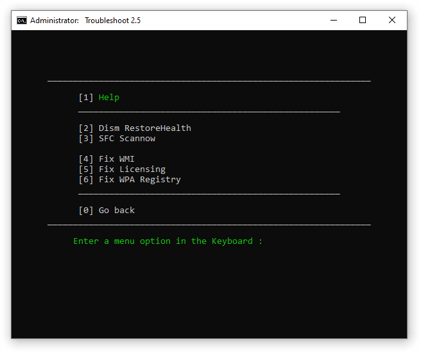The image size is (421, 353).
Task: Click the green Help menu text
Action: [x=109, y=98]
